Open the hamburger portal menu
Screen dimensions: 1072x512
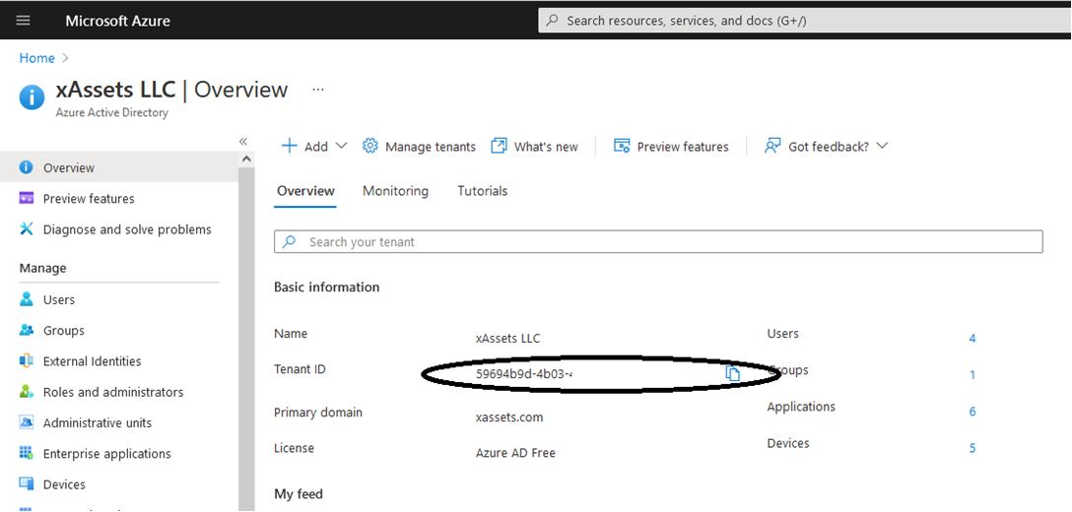[x=24, y=21]
